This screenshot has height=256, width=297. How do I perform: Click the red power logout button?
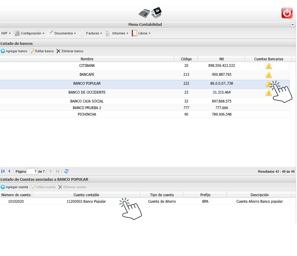click(x=287, y=13)
